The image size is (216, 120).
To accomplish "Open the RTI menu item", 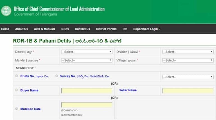I will pyautogui.click(x=125, y=29).
